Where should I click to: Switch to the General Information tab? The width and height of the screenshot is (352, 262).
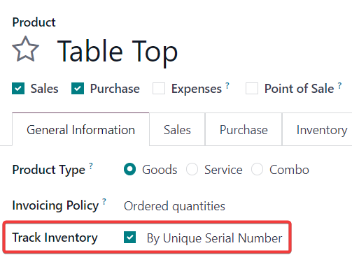tap(80, 129)
